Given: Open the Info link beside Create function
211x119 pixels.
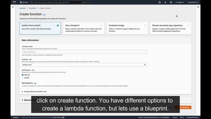Looking at the screenshot, I should click(x=44, y=15).
